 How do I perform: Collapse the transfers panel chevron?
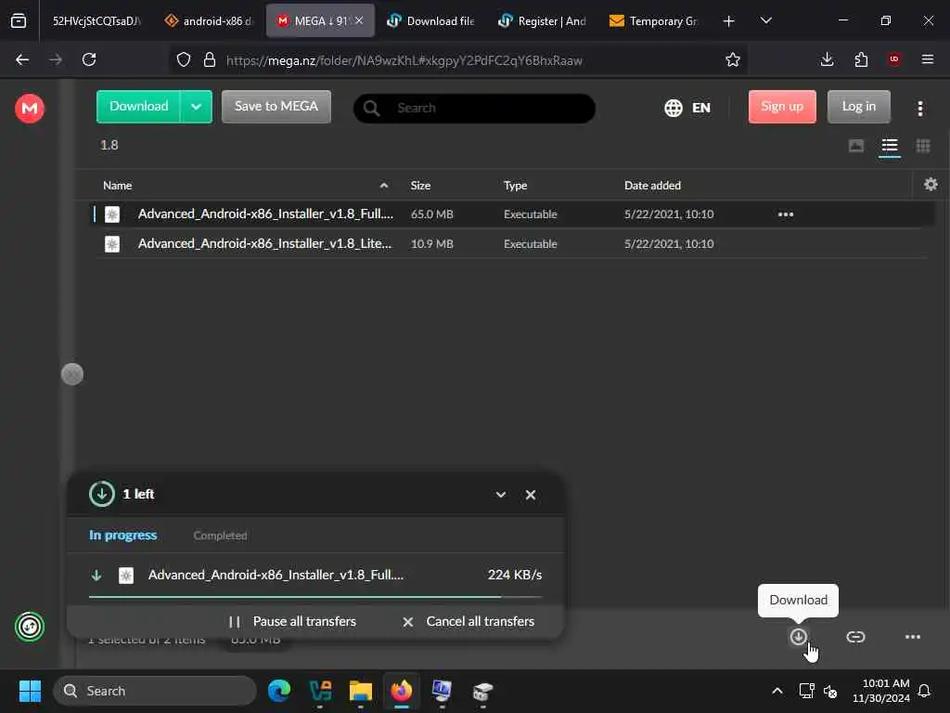500,495
